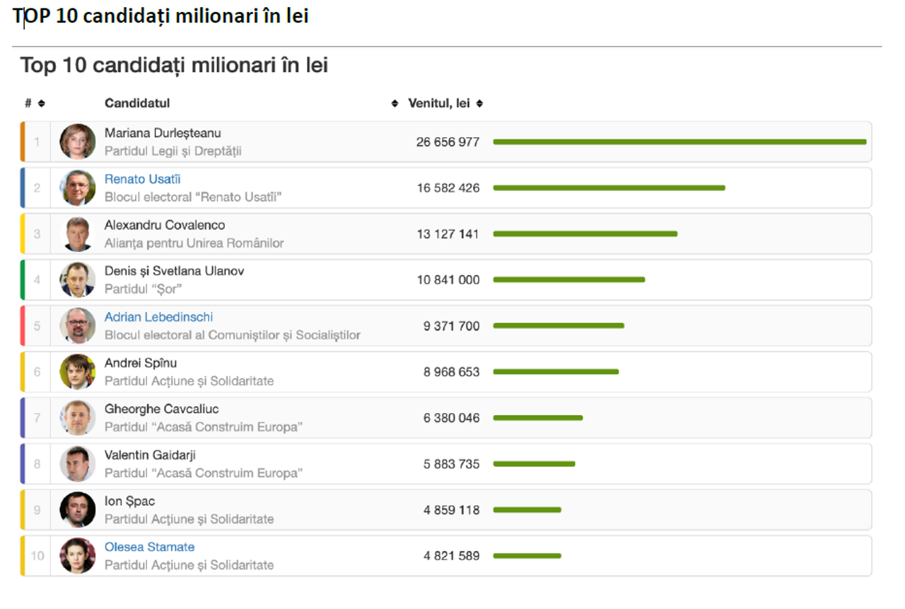Select the name Valentin Gaidarji
Image resolution: width=905 pixels, height=609 pixels.
pos(151,455)
